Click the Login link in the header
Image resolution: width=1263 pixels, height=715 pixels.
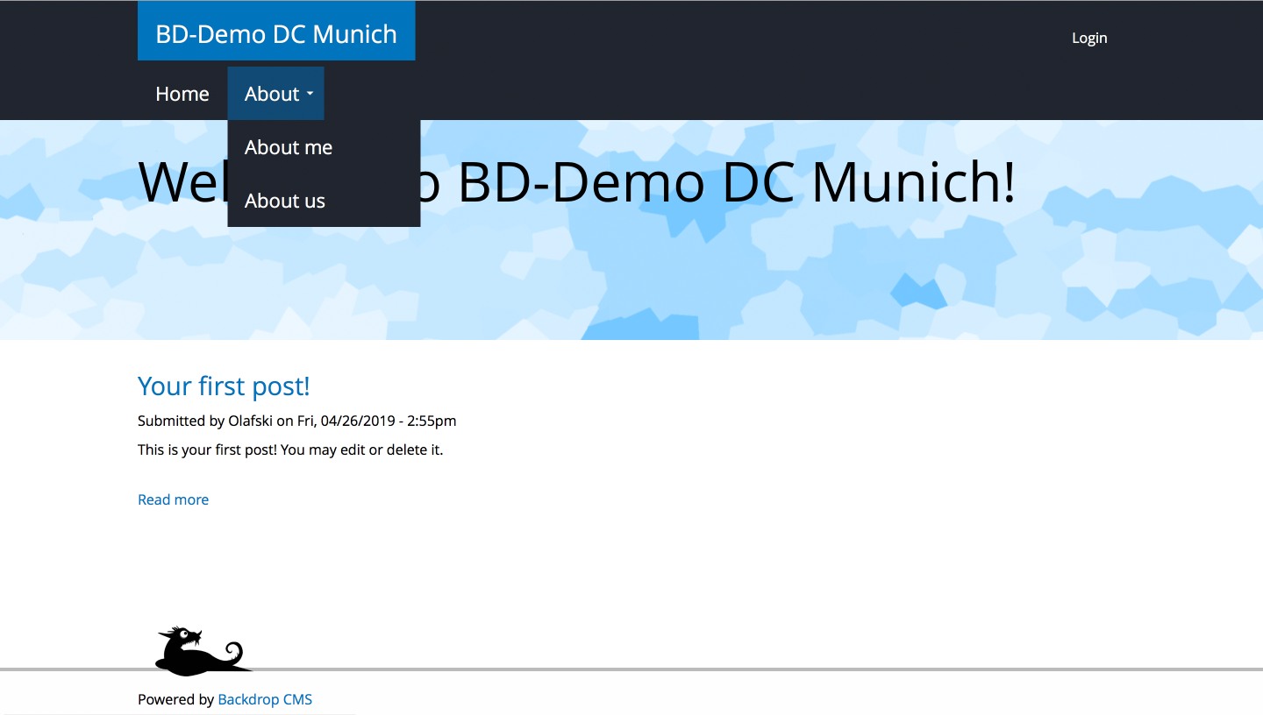click(x=1089, y=38)
